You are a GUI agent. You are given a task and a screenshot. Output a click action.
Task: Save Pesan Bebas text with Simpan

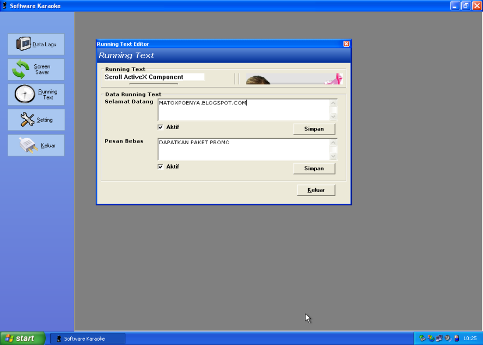click(314, 168)
